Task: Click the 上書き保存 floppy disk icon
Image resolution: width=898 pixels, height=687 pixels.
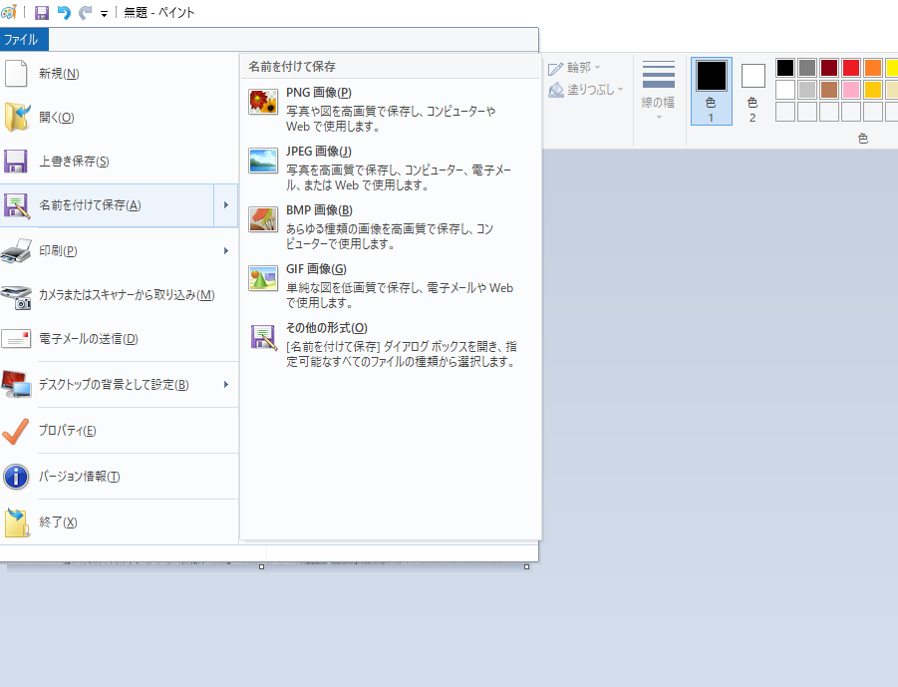Action: pos(16,161)
